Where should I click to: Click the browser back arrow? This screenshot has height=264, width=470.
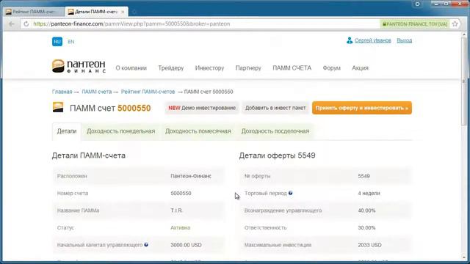pos(12,24)
